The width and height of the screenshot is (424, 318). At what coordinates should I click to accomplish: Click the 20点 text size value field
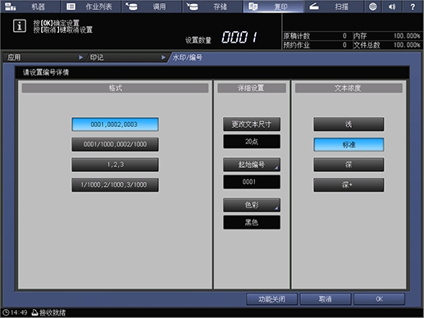tap(252, 142)
